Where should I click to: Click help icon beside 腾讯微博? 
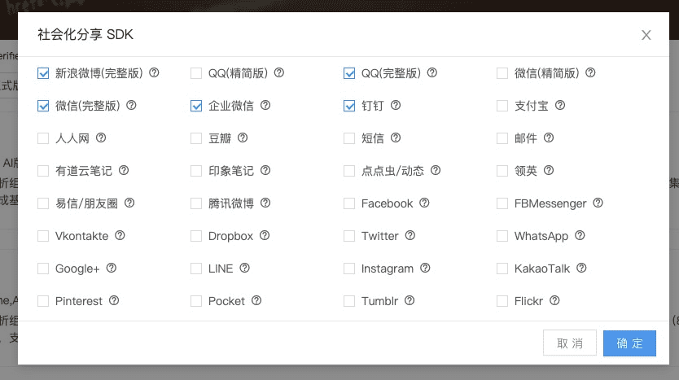click(265, 203)
